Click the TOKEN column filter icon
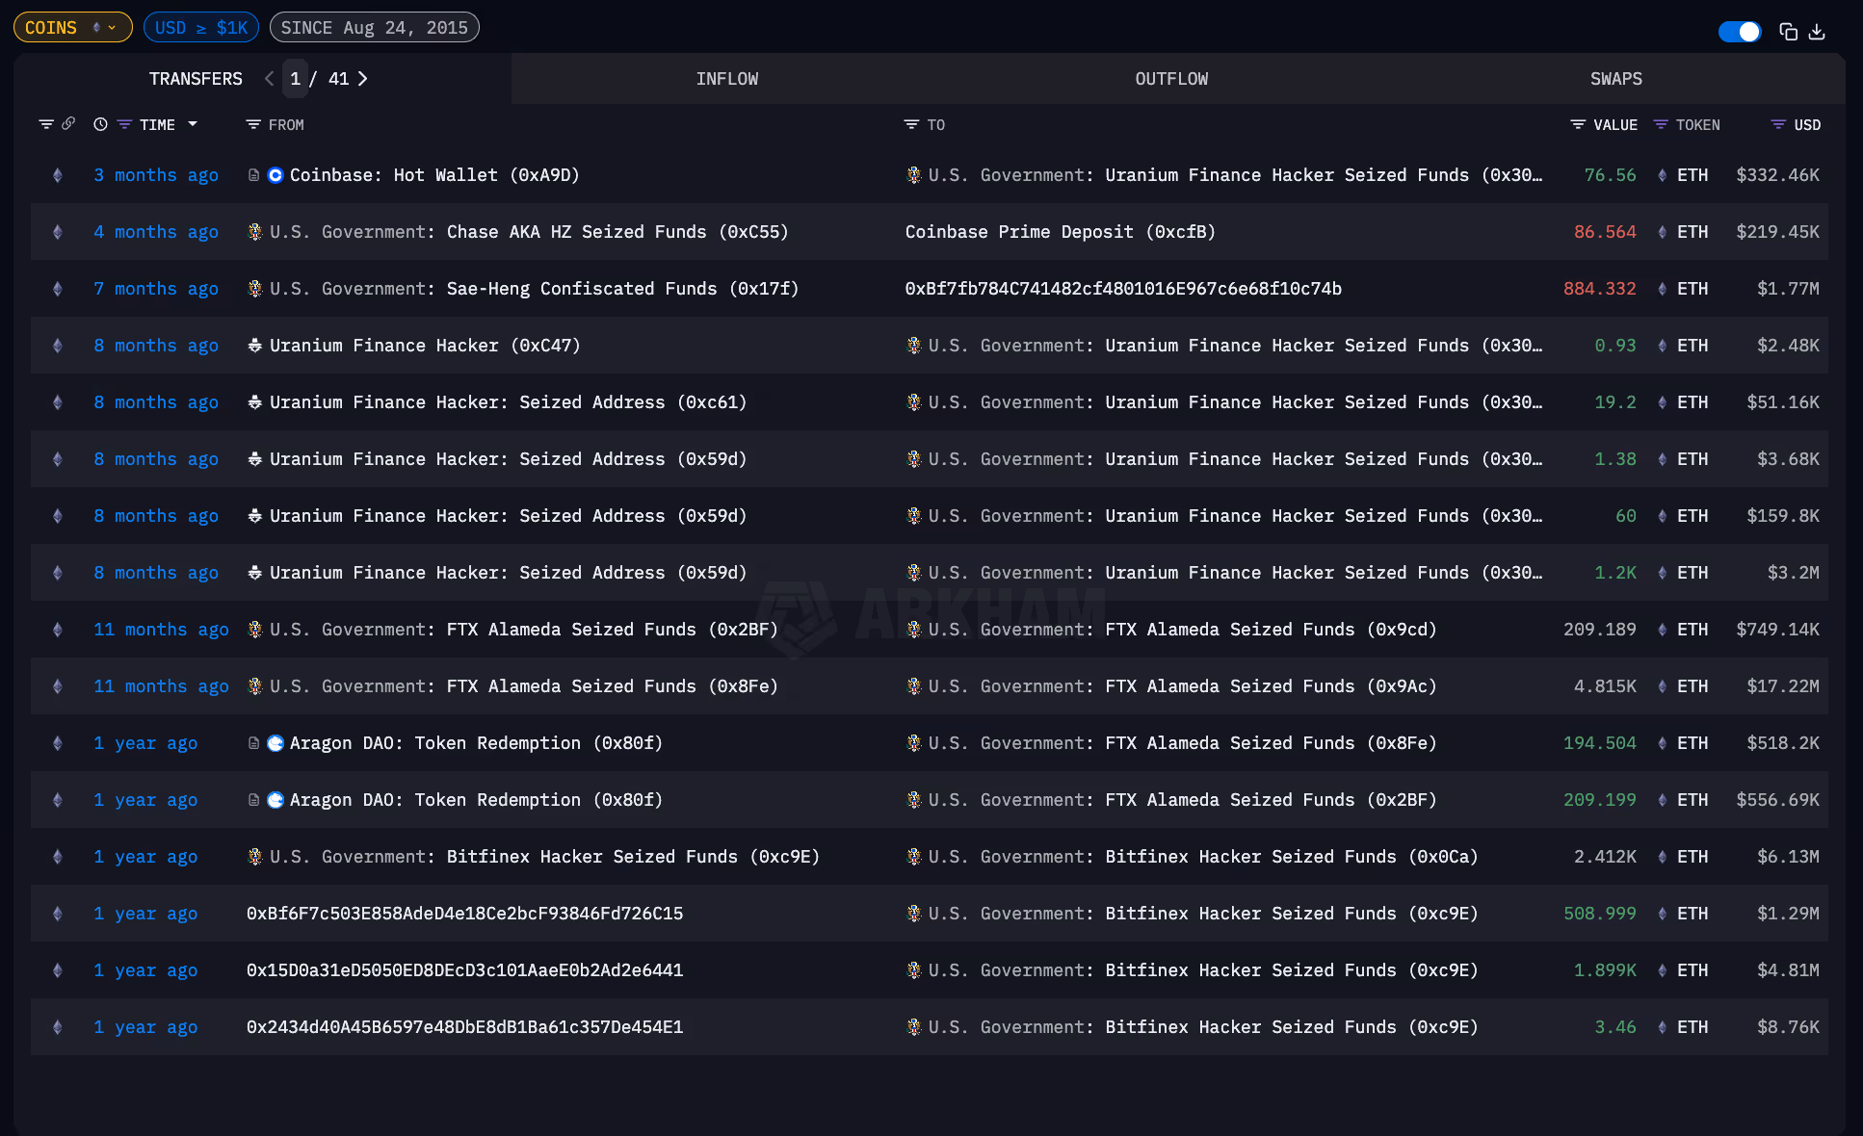This screenshot has height=1136, width=1863. coord(1661,124)
